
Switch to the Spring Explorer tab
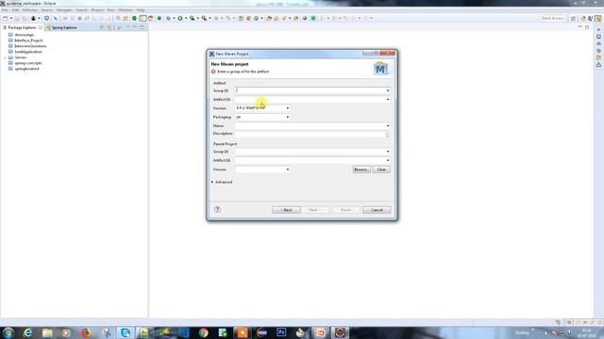[x=61, y=27]
